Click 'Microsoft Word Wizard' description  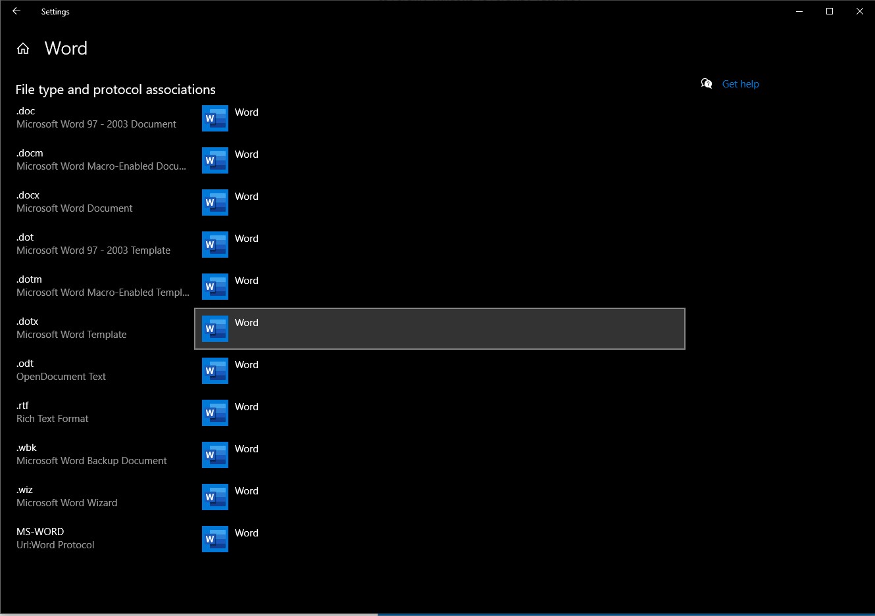[x=67, y=503]
